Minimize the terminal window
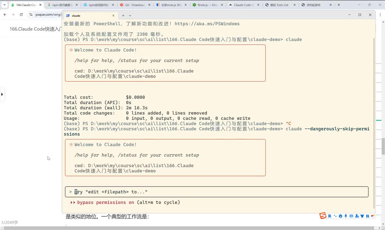Viewport: 385px width, 230px height. (x=349, y=15)
